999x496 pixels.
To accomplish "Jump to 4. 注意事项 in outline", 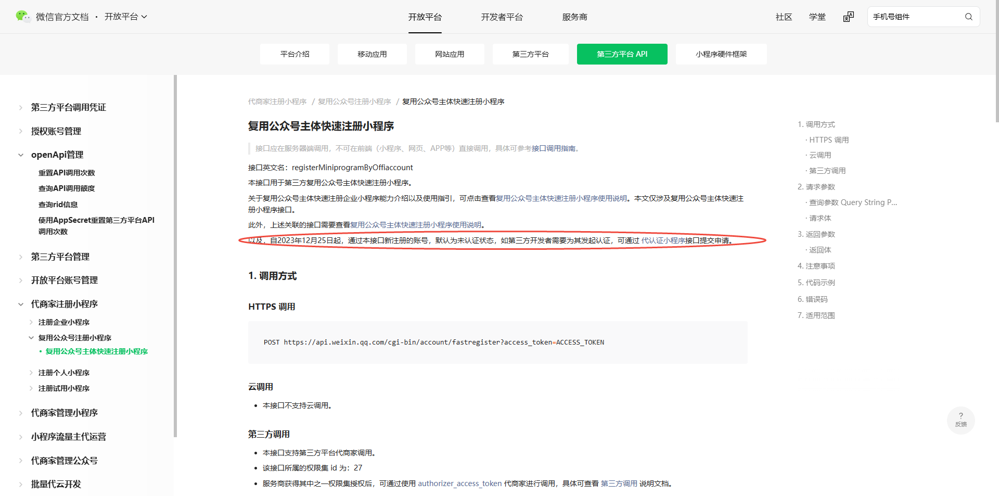I will 816,266.
